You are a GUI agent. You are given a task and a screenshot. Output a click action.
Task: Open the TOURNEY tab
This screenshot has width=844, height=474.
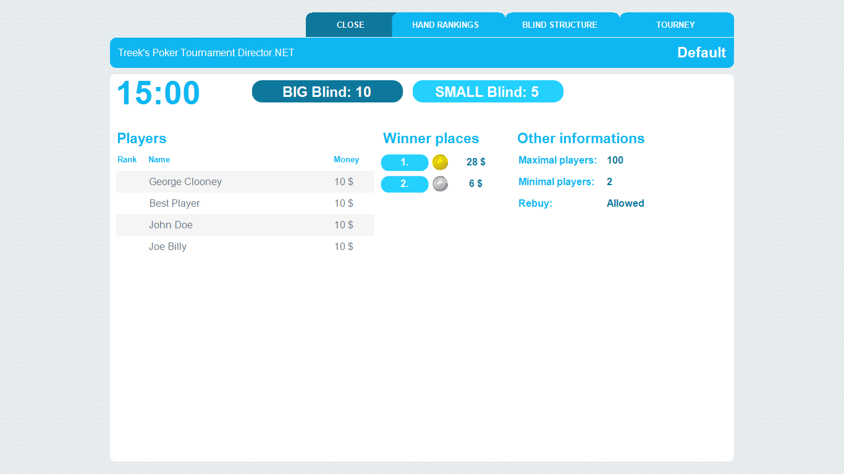pyautogui.click(x=677, y=25)
